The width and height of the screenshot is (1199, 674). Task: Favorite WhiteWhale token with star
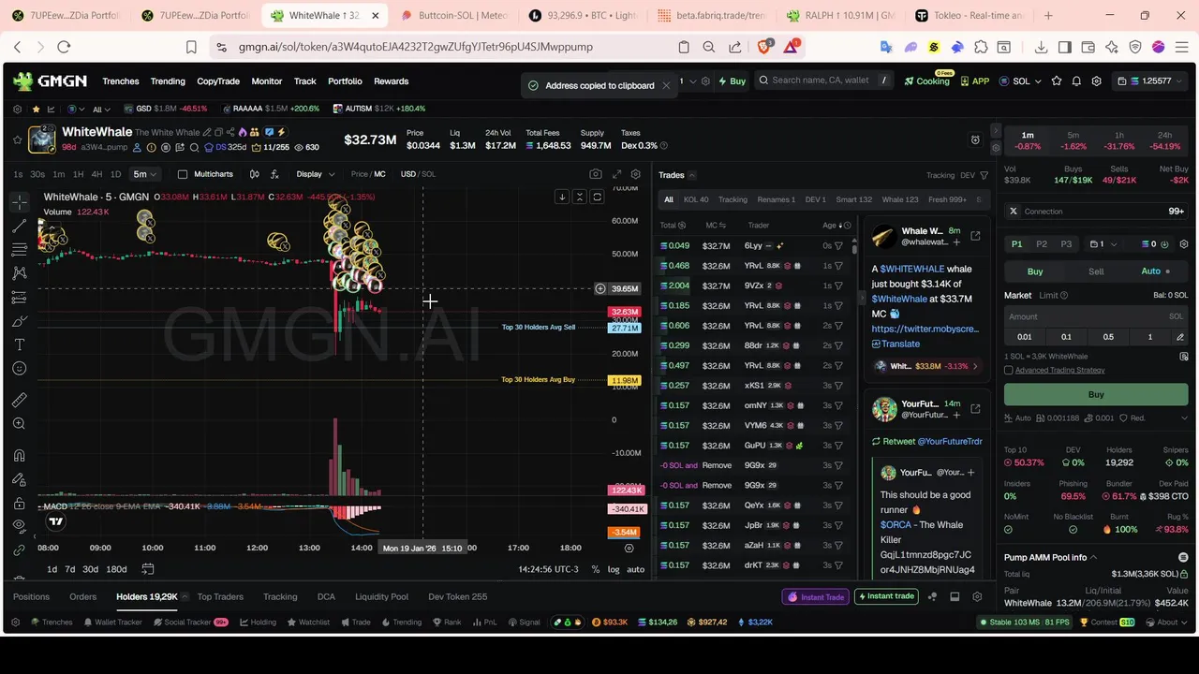[17, 139]
